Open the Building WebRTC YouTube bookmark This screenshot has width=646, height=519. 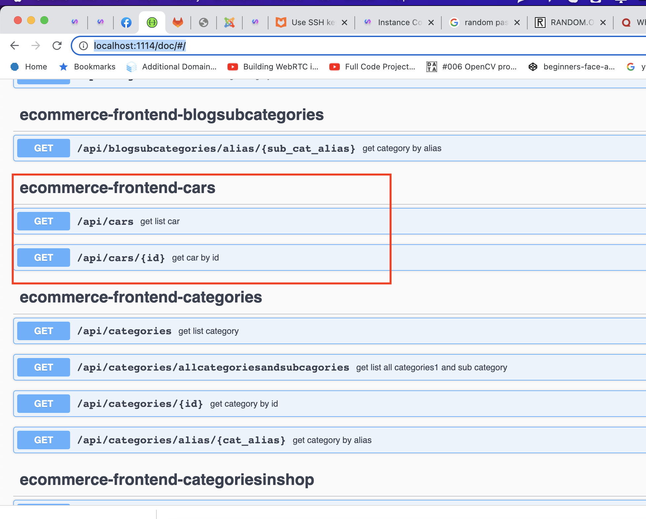[x=273, y=67]
